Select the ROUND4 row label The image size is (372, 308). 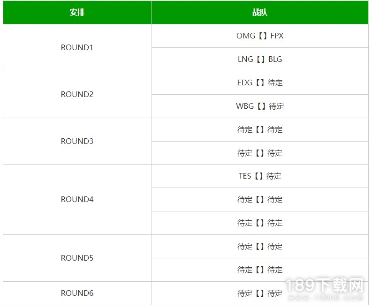(x=77, y=199)
